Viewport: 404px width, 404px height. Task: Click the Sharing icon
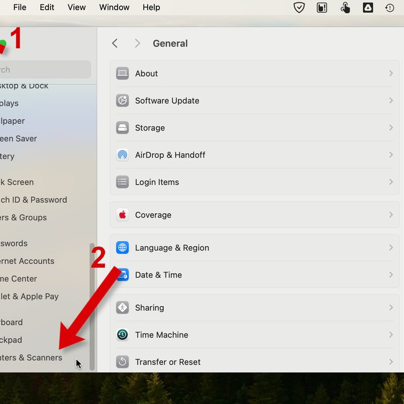point(122,307)
